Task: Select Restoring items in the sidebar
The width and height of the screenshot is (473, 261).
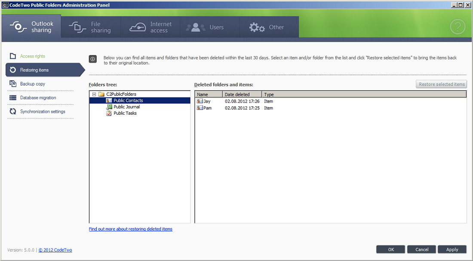Action: pos(45,70)
